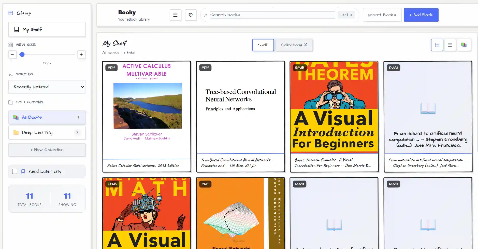Click PDF badge on Active Calculus cover

click(111, 68)
